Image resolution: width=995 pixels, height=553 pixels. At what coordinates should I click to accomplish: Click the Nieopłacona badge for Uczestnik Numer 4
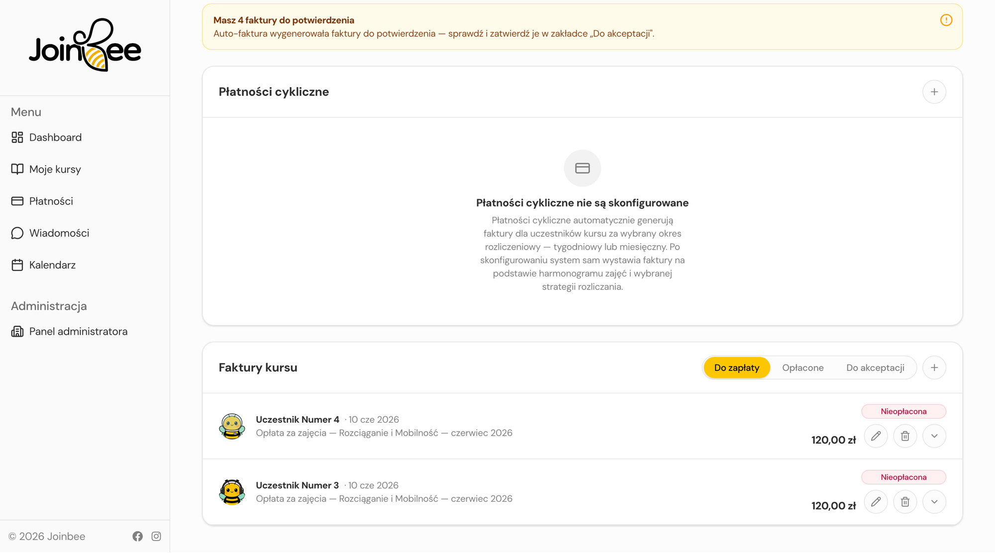pyautogui.click(x=903, y=411)
